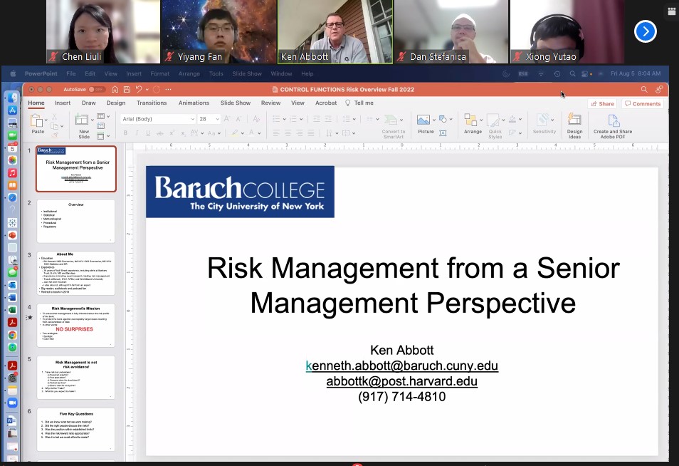Open the Format menu in menu bar
This screenshot has height=466, width=679.
(x=160, y=73)
